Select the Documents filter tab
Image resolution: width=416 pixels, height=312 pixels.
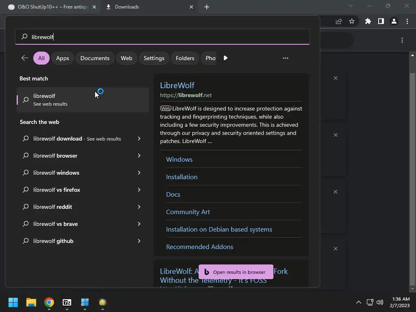click(x=95, y=58)
